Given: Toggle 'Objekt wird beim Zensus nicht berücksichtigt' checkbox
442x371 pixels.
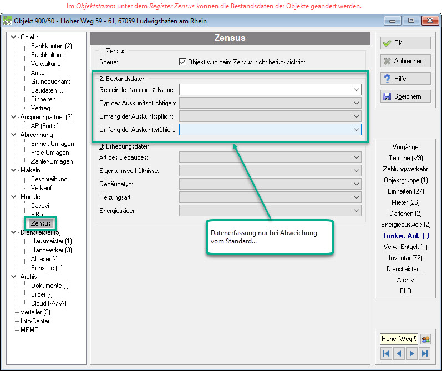Looking at the screenshot, I should point(182,62).
